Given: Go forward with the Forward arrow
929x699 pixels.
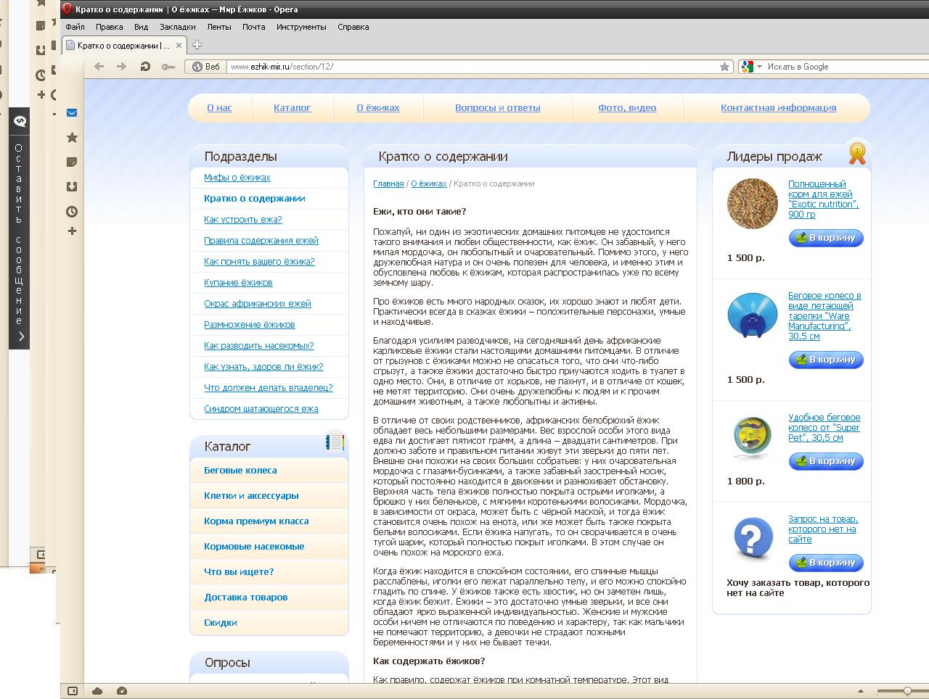Looking at the screenshot, I should point(121,67).
